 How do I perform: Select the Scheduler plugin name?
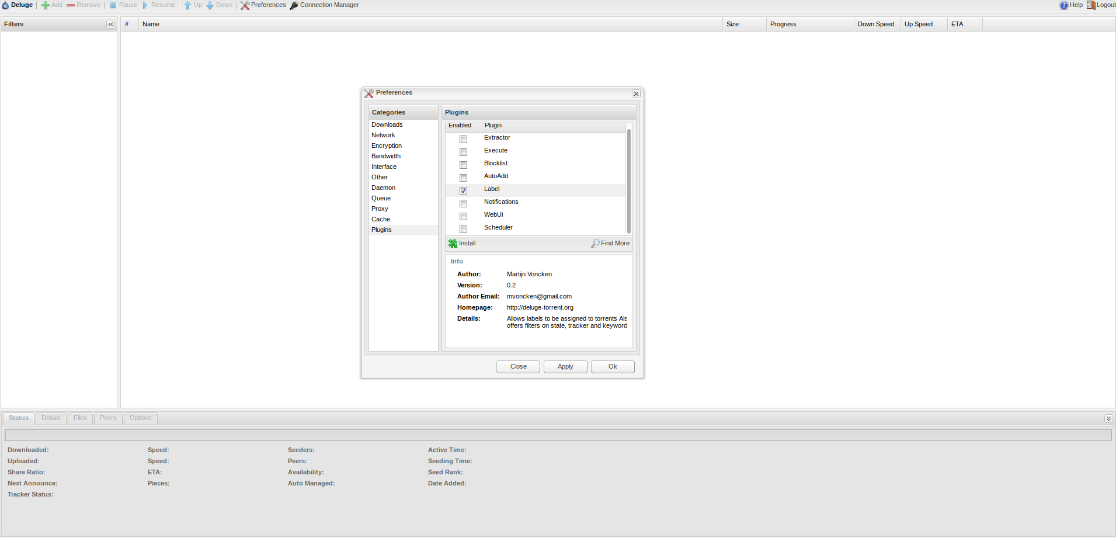tap(498, 228)
